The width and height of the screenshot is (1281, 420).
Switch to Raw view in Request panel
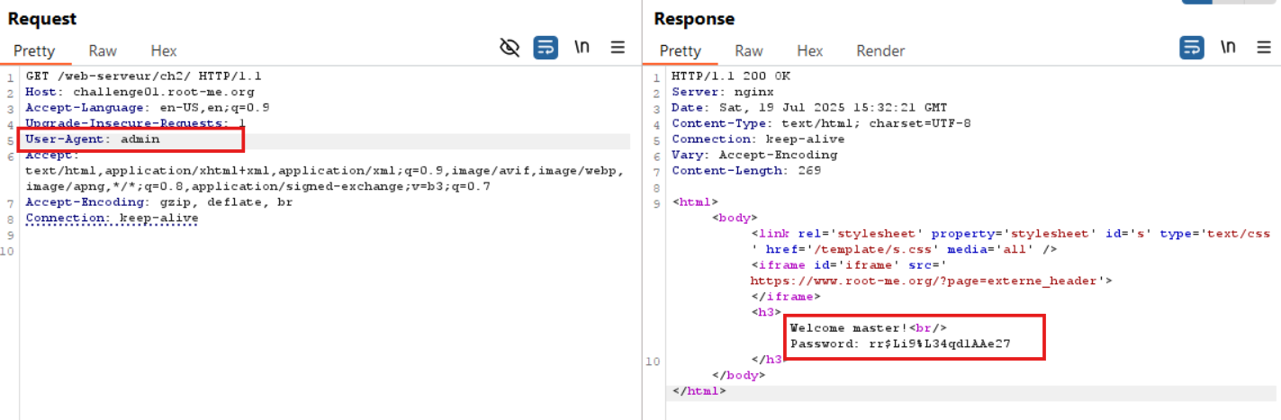pyautogui.click(x=103, y=51)
